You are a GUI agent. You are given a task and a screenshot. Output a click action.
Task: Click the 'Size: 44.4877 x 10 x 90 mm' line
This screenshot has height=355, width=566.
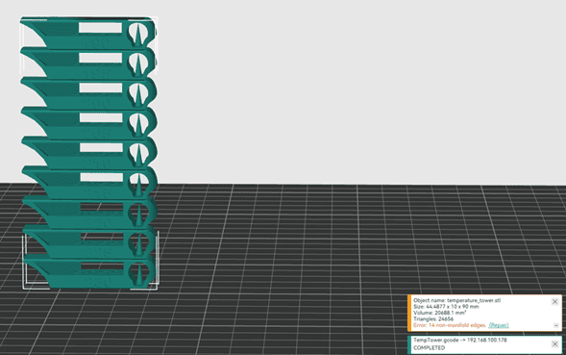[446, 307]
